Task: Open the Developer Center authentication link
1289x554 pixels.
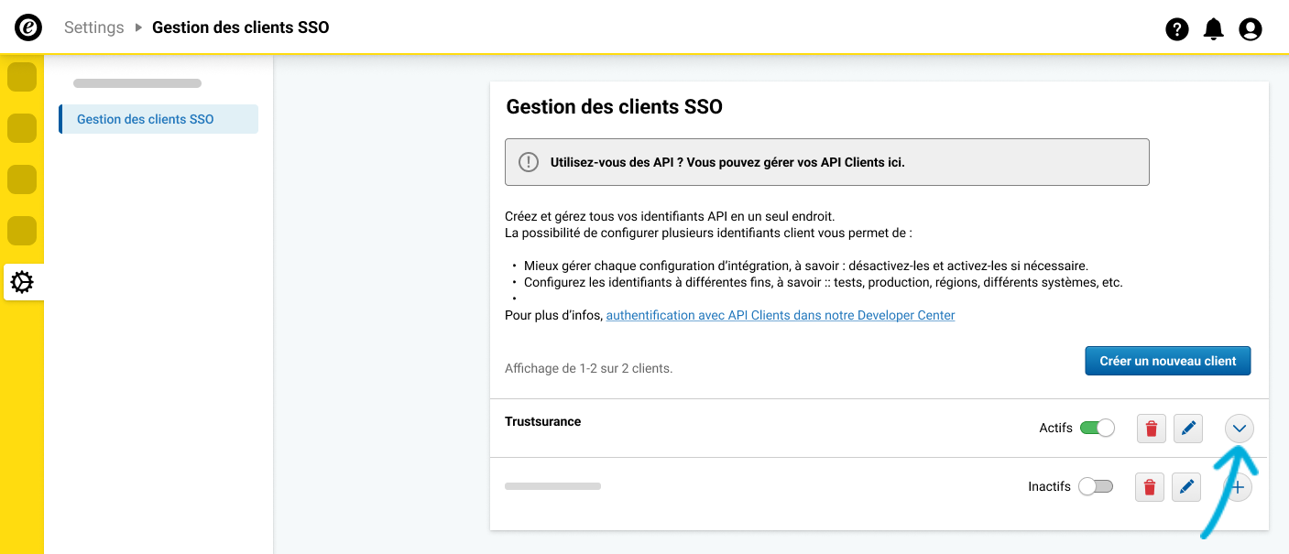Action: tap(780, 315)
